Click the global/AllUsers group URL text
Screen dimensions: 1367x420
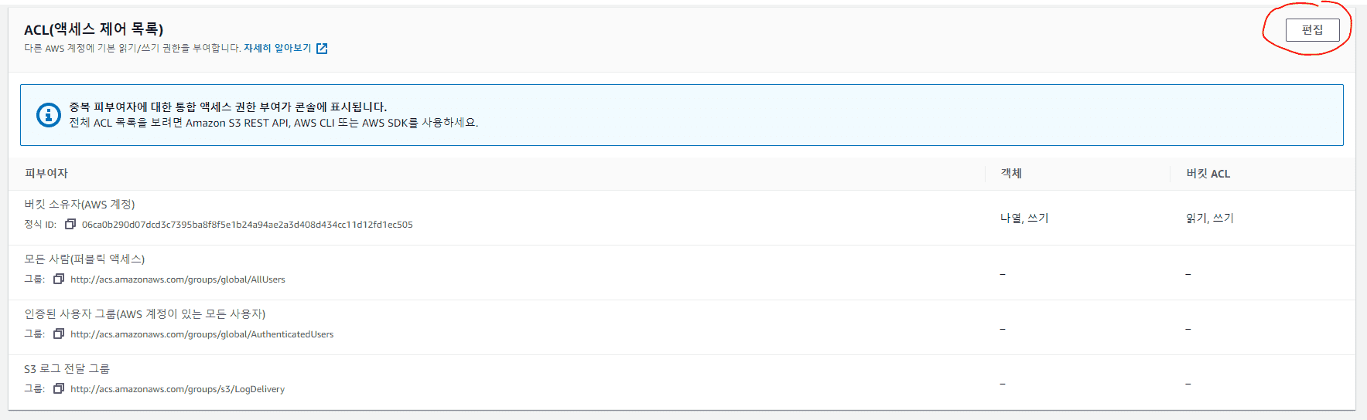tap(178, 279)
